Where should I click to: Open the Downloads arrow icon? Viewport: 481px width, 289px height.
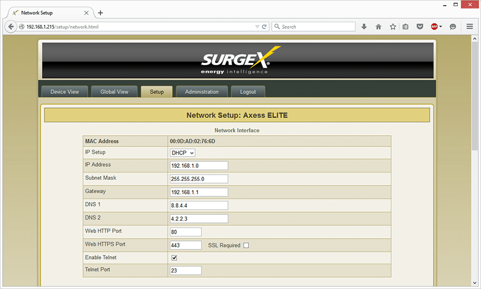[364, 27]
